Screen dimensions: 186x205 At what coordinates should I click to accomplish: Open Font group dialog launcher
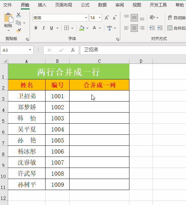[118, 39]
